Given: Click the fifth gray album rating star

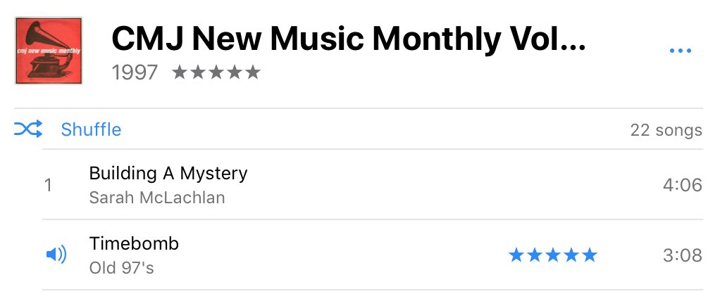Looking at the screenshot, I should (x=252, y=72).
